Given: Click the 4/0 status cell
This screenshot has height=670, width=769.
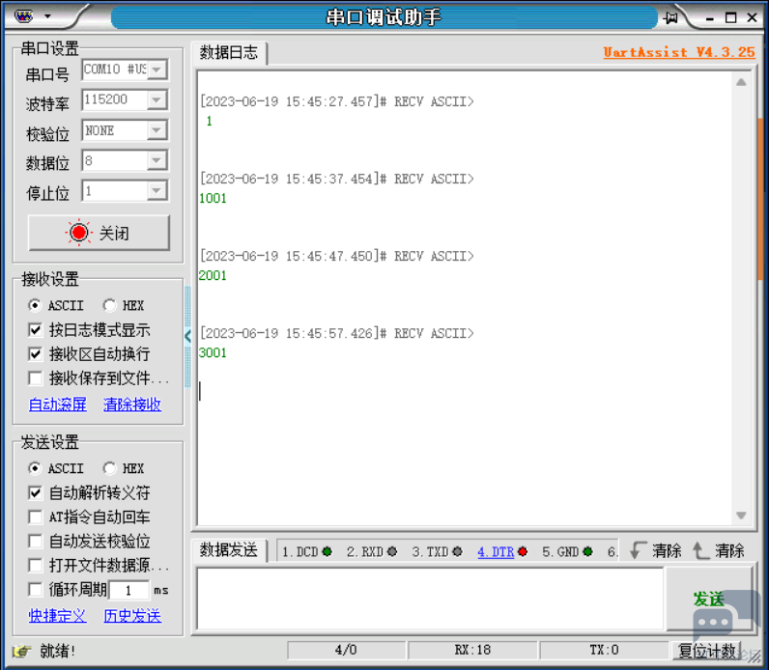Looking at the screenshot, I should [346, 650].
